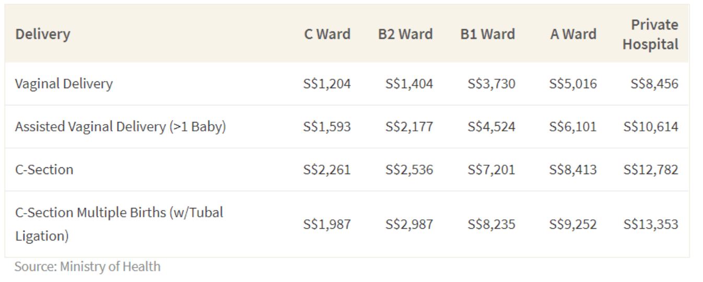703x282 pixels.
Task: Click the Source: Ministry of Health text
Action: [x=87, y=267]
